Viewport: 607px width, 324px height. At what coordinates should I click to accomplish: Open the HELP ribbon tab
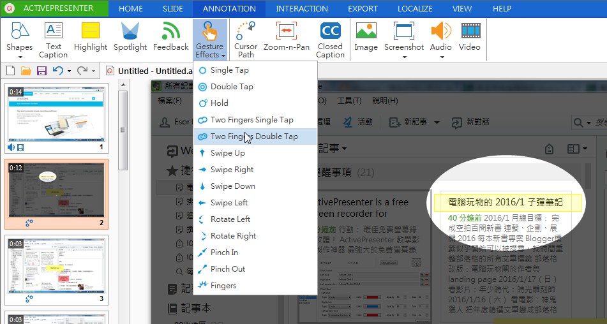[x=502, y=8]
